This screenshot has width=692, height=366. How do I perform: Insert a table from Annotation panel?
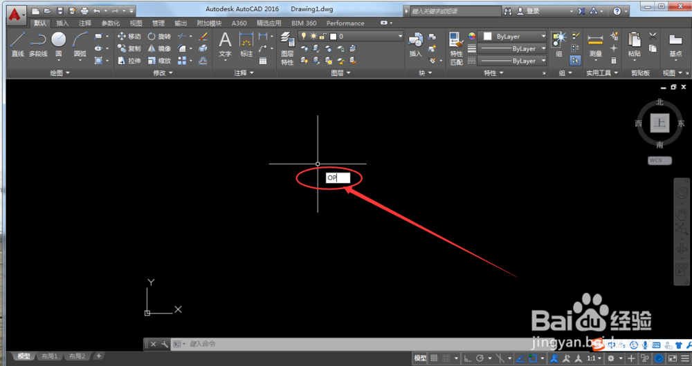[263, 61]
